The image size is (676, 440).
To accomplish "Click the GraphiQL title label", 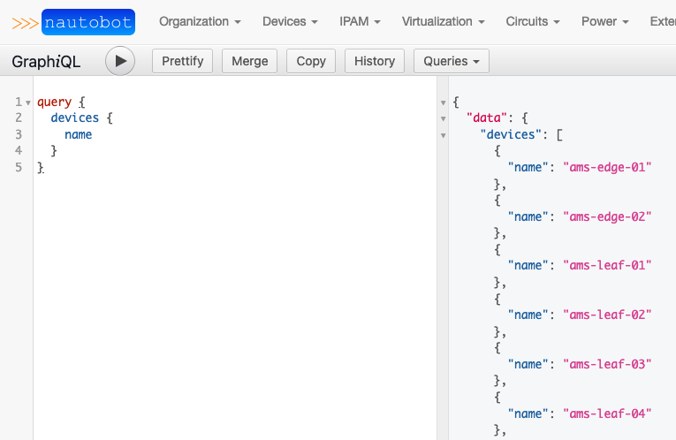I will 46,62.
